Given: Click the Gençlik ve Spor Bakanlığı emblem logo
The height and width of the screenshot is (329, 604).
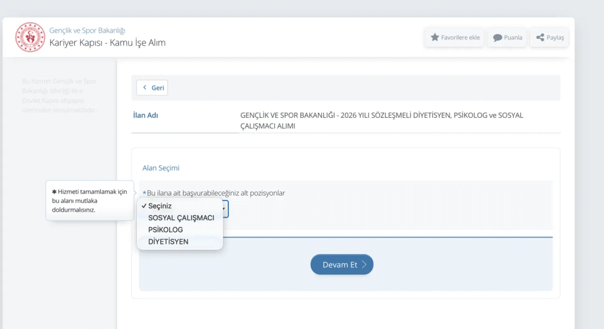Looking at the screenshot, I should [30, 37].
